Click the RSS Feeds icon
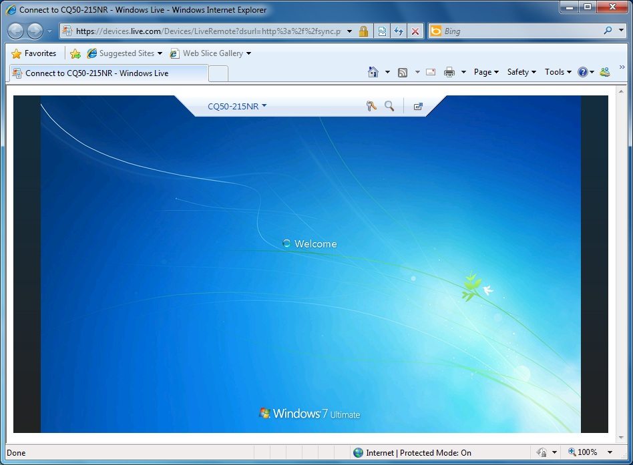The height and width of the screenshot is (465, 633). [x=403, y=72]
